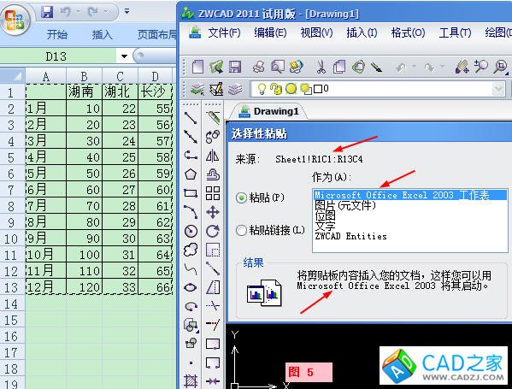Expand the Excel name box dropdown arrow
The width and height of the screenshot is (512, 389).
pyautogui.click(x=124, y=56)
